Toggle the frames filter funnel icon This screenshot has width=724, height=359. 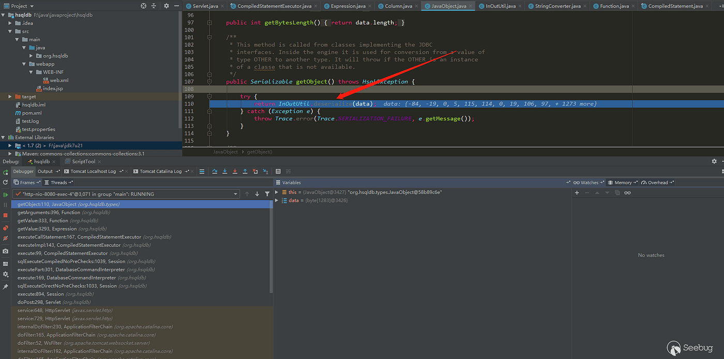[267, 194]
